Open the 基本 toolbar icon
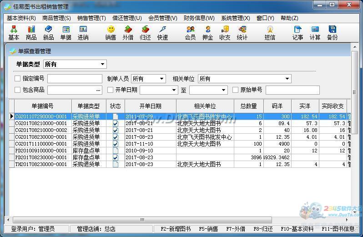This screenshot has height=237, width=363. point(14,33)
